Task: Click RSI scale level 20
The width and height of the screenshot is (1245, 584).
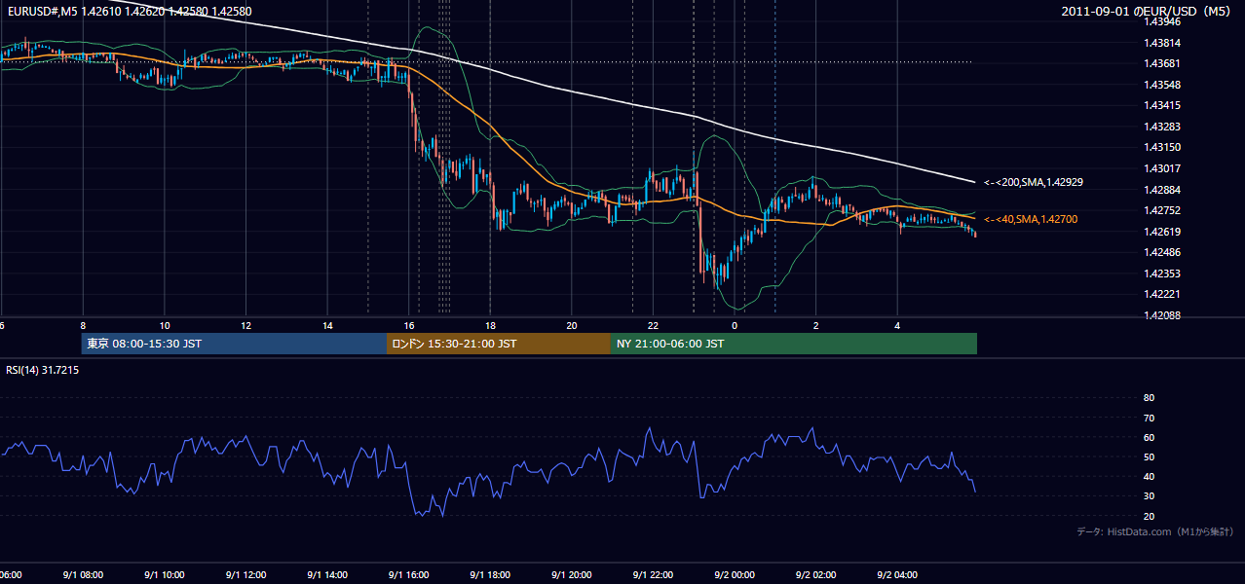Action: coord(1149,516)
